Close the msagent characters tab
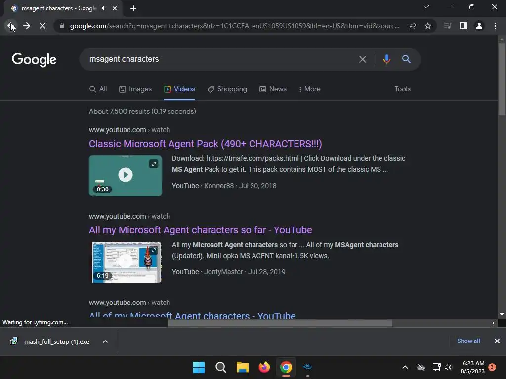Screen dimensions: 506x379 (x=115, y=8)
